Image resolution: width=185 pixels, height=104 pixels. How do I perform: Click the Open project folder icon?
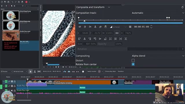coord(5,2)
